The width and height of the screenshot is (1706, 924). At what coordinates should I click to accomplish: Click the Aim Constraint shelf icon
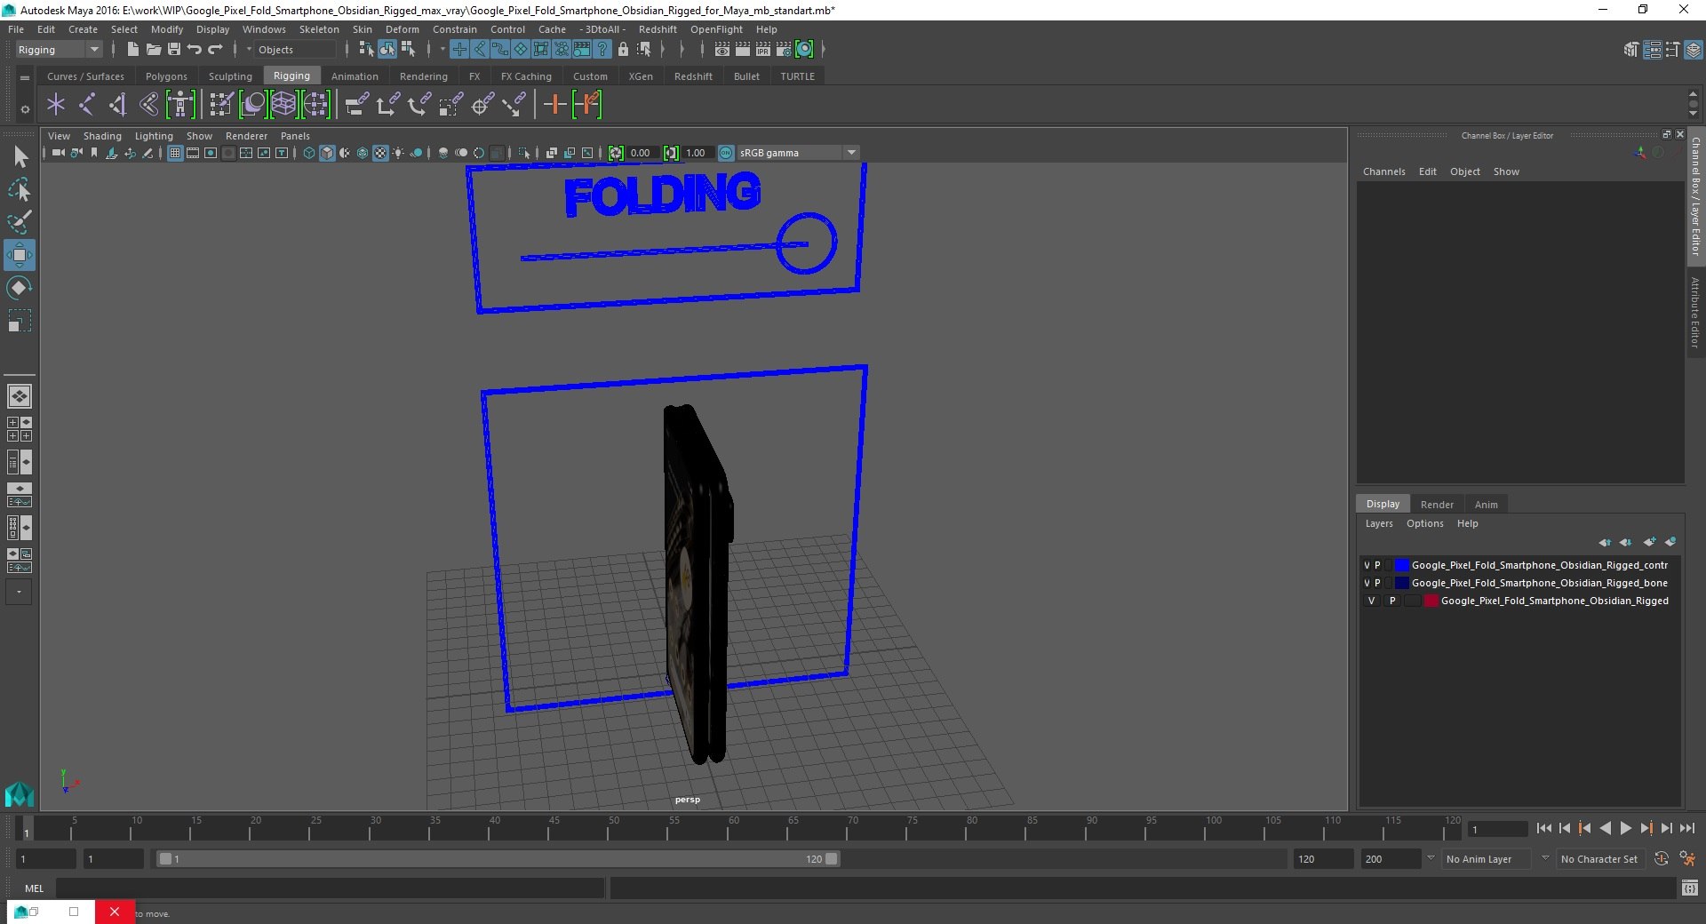point(482,105)
